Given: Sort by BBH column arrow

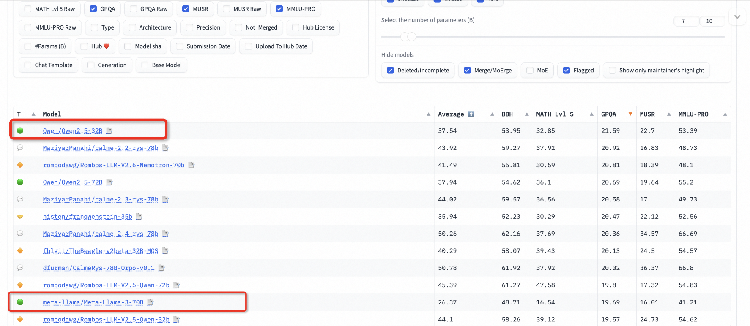Looking at the screenshot, I should click(x=527, y=114).
